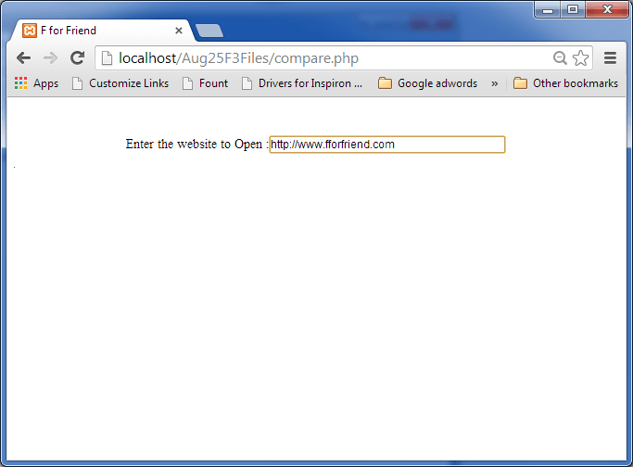
Task: Click the website to open text field
Action: (x=387, y=145)
